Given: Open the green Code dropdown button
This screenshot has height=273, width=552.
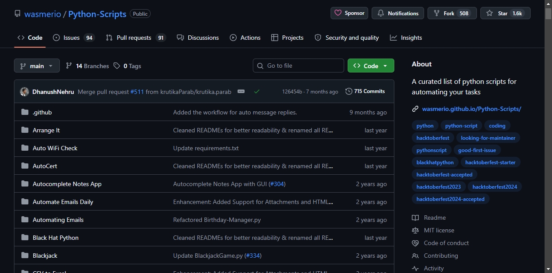Looking at the screenshot, I should [x=371, y=66].
